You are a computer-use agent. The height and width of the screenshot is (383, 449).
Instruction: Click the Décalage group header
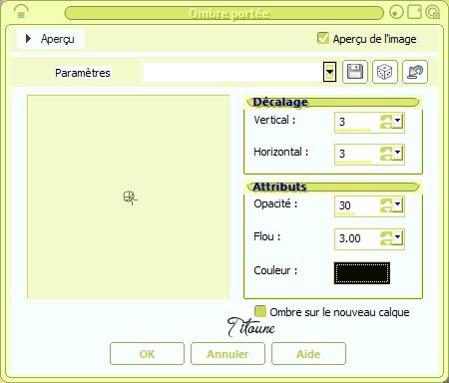coord(333,102)
